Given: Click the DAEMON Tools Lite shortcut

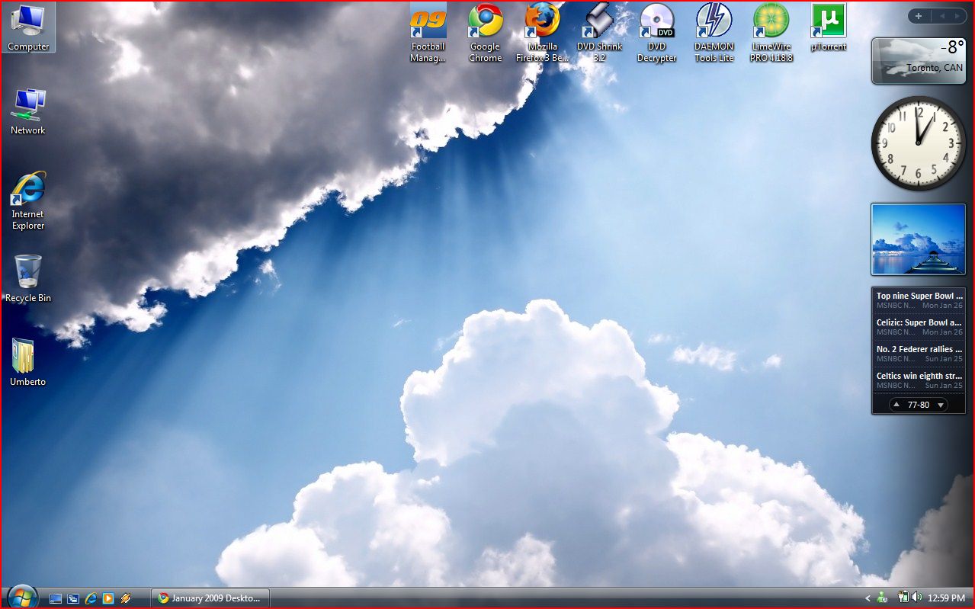Looking at the screenshot, I should (x=714, y=33).
